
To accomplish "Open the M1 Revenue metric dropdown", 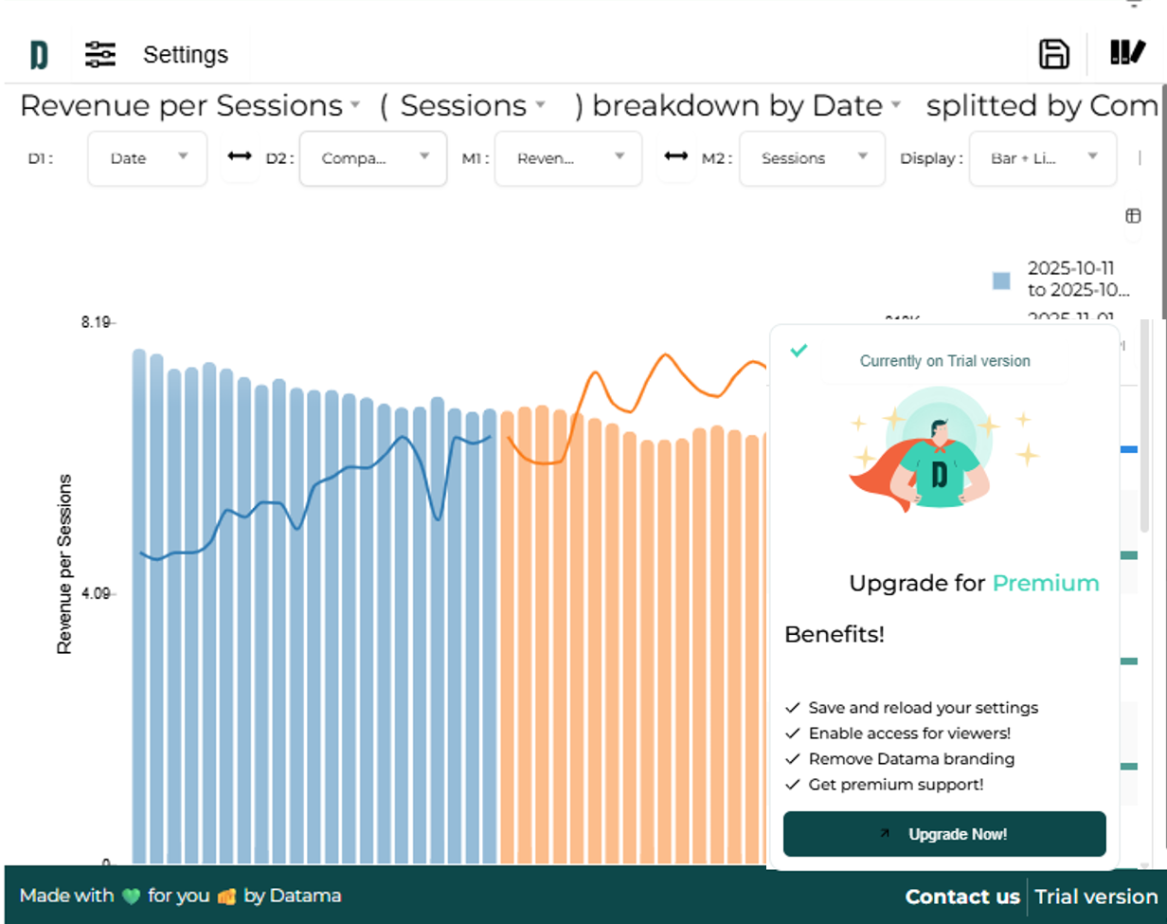I will (568, 158).
